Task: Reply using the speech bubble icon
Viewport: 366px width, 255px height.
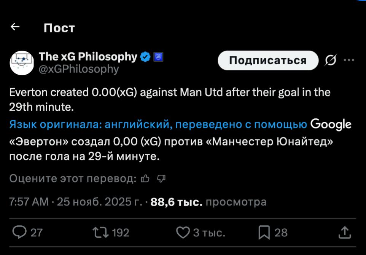Action: click(20, 232)
